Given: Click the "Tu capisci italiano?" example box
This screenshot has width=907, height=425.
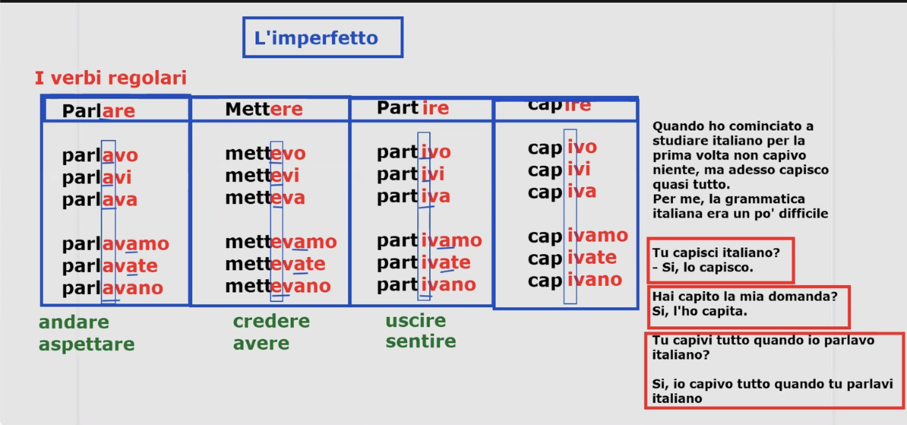Looking at the screenshot, I should click(x=720, y=260).
